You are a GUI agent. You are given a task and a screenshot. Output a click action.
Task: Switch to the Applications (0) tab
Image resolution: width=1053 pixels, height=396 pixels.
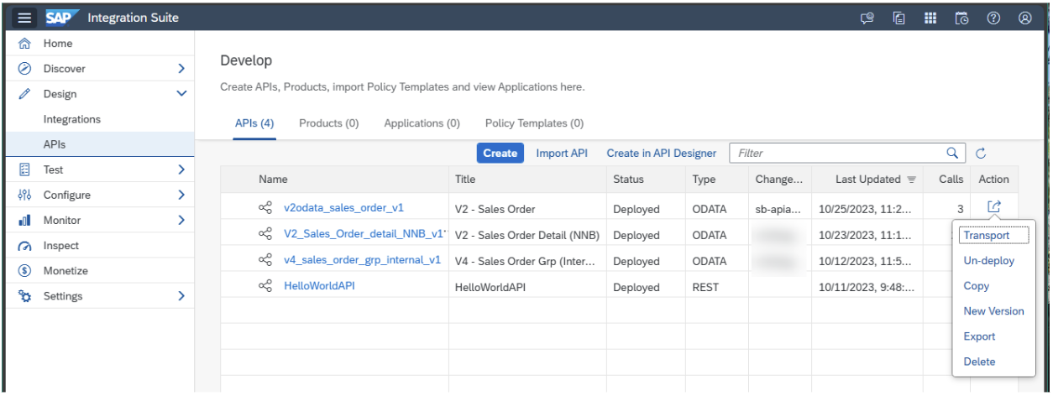422,123
